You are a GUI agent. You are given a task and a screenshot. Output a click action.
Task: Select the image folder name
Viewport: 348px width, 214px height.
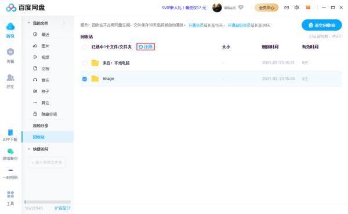pos(108,79)
